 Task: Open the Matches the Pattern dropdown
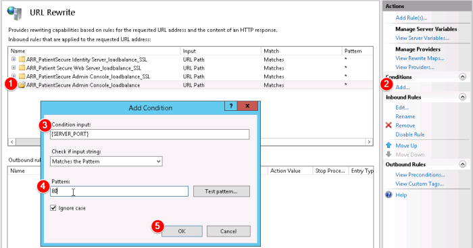(106, 162)
